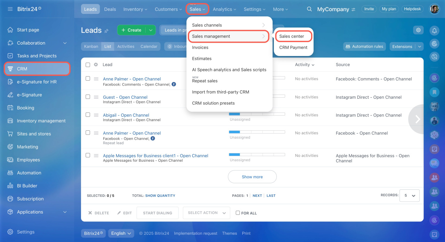Tick the select-all checkbox in table header
Image resolution: width=445 pixels, height=242 pixels.
tap(88, 65)
